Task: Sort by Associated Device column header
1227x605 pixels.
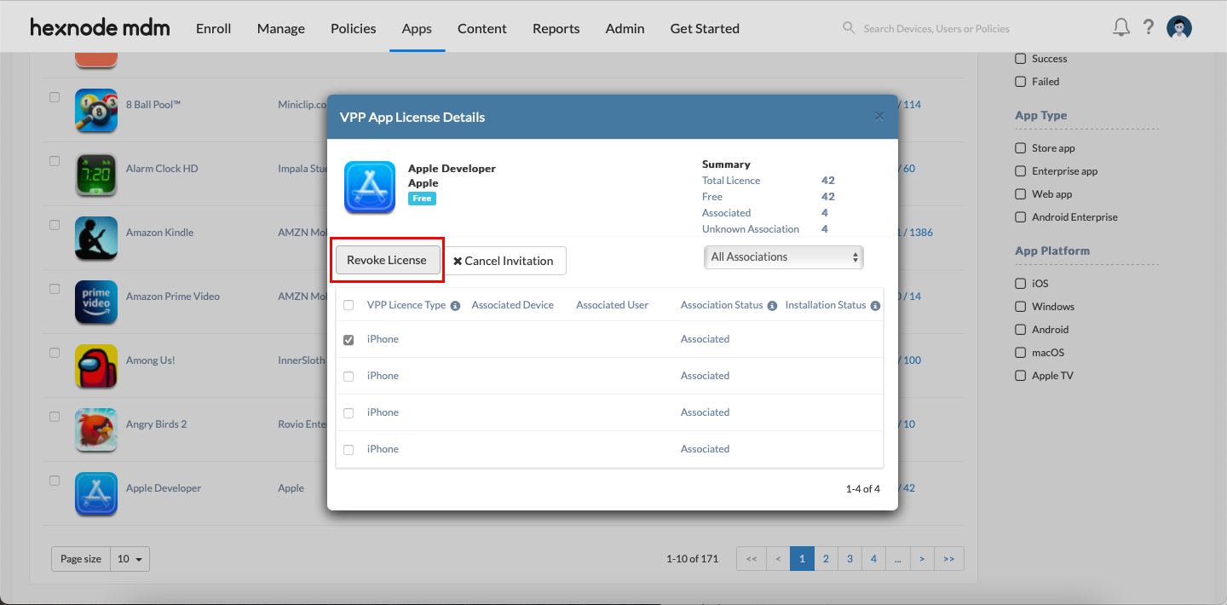Action: 513,305
